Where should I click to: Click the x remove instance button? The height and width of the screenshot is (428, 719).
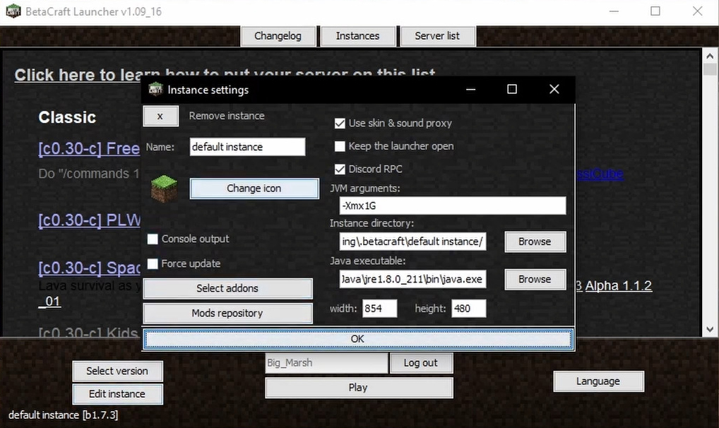160,116
